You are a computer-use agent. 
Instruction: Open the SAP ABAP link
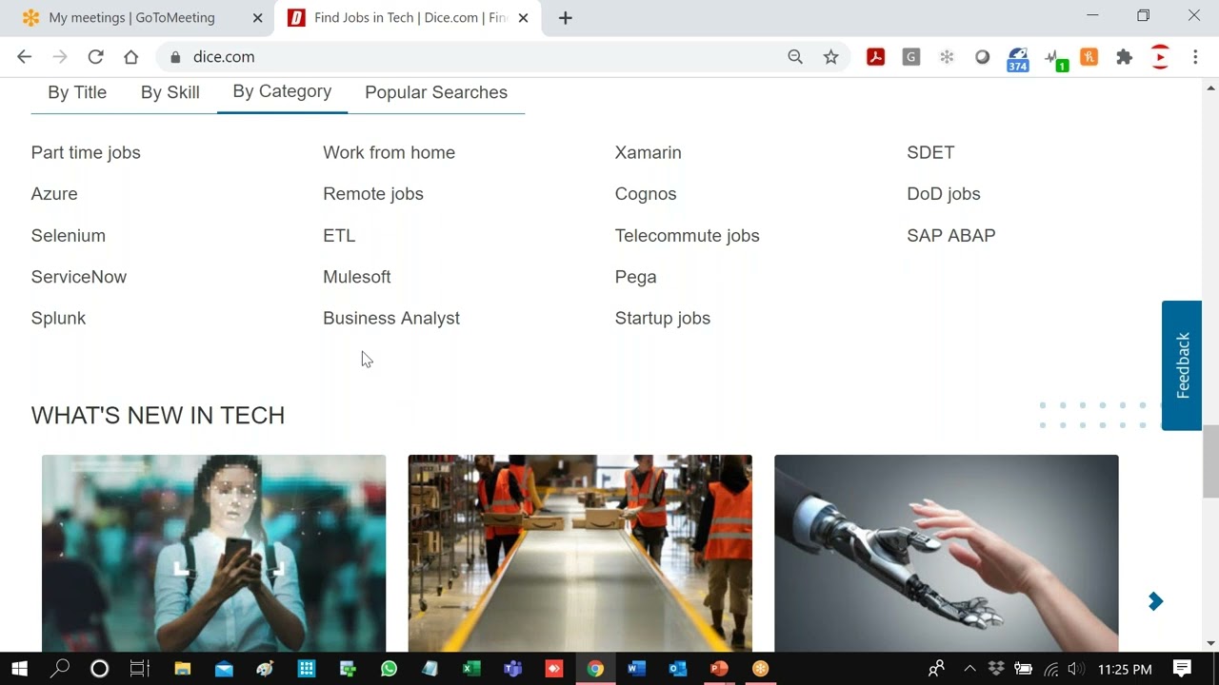951,236
